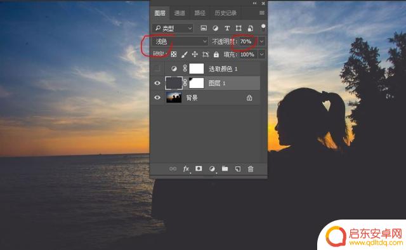Viewport: 406px width, 250px height.
Task: Click the add layer mask icon
Action: click(199, 169)
